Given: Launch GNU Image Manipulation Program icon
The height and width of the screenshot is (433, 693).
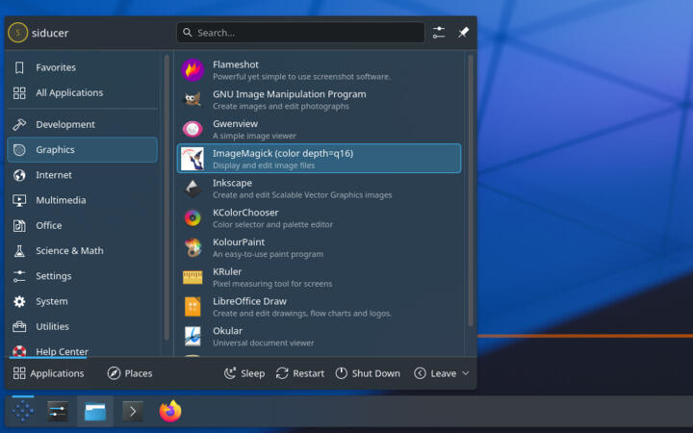Looking at the screenshot, I should 192,99.
